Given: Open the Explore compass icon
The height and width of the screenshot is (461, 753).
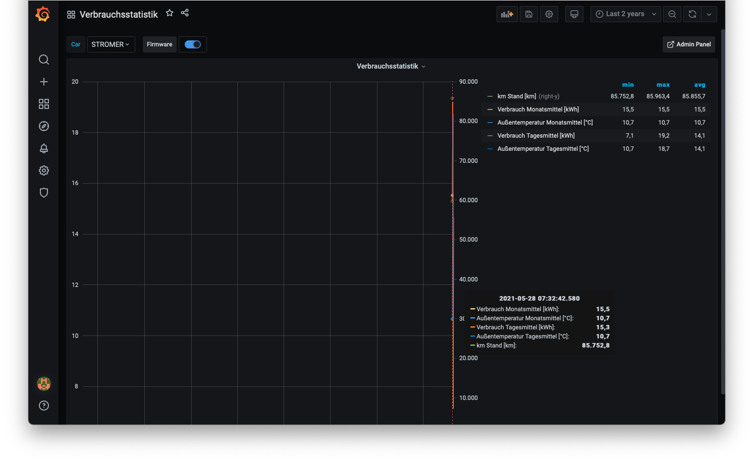Looking at the screenshot, I should pyautogui.click(x=44, y=126).
